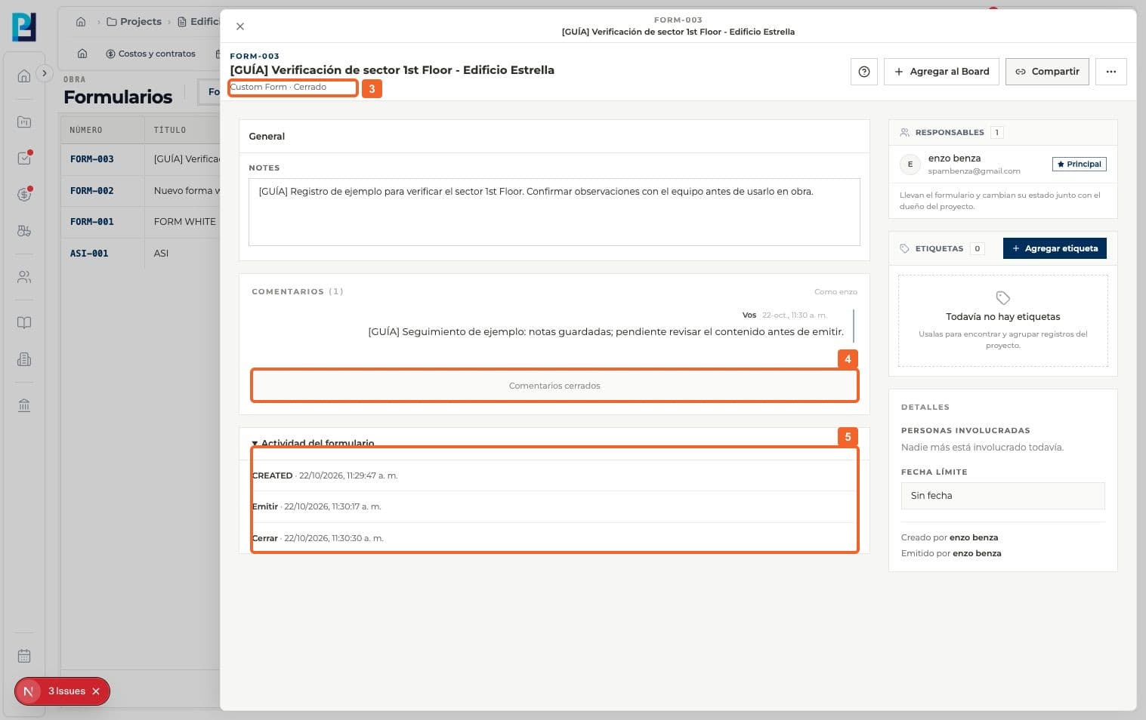Open the people team icon in sidebar
This screenshot has width=1146, height=720.
coord(24,277)
